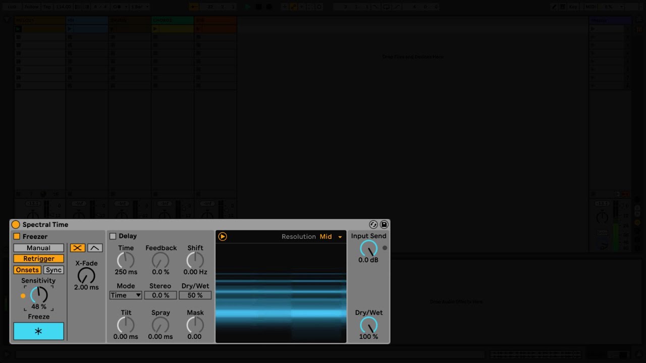Click the Mask knob

point(195,325)
